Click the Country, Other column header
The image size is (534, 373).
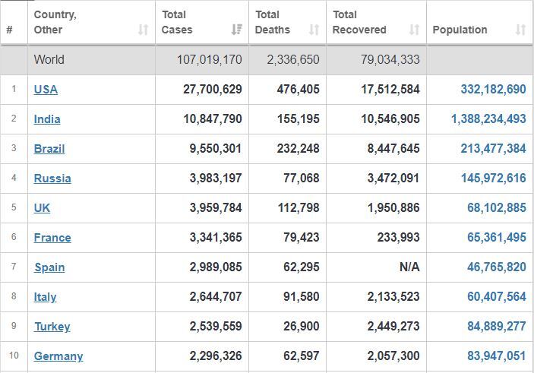pos(91,22)
